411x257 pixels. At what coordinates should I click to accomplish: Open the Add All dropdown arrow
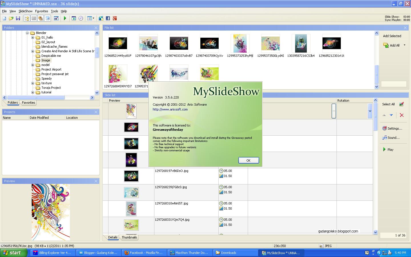click(x=404, y=45)
